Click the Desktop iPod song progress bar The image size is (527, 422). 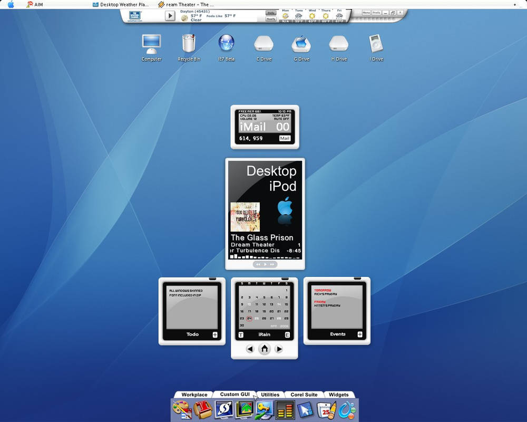pos(265,257)
